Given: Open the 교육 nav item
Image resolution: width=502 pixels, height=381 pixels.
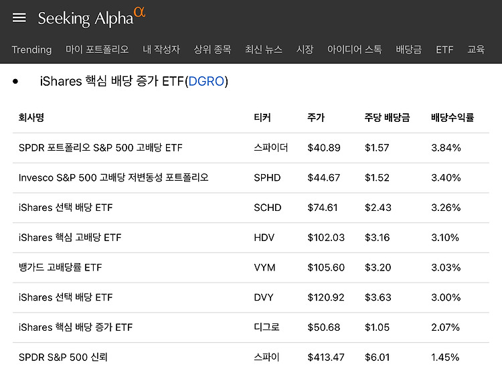Looking at the screenshot, I should (476, 50).
